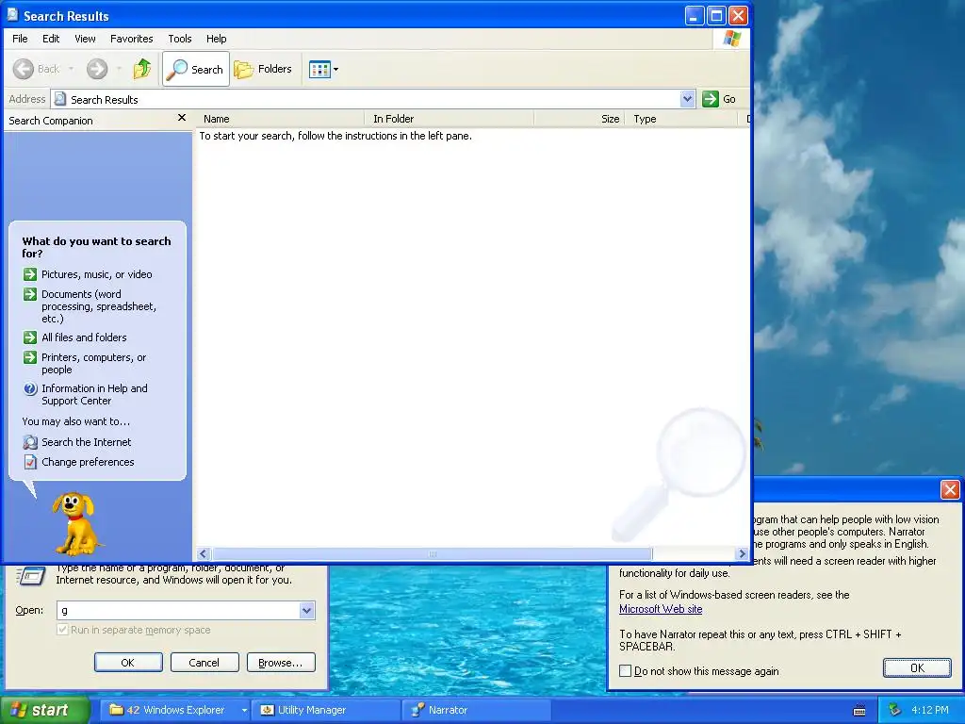This screenshot has height=724, width=965.
Task: Open Back history dropdown arrow
Action: coord(71,69)
